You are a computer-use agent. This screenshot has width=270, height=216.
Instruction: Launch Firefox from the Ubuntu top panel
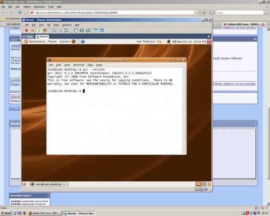click(x=73, y=41)
